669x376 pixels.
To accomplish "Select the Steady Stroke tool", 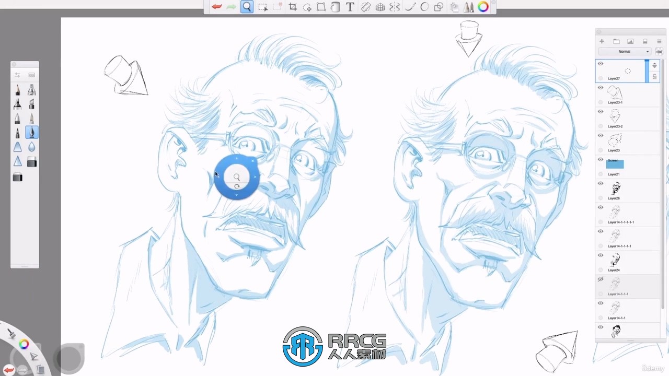I will pyautogui.click(x=410, y=7).
